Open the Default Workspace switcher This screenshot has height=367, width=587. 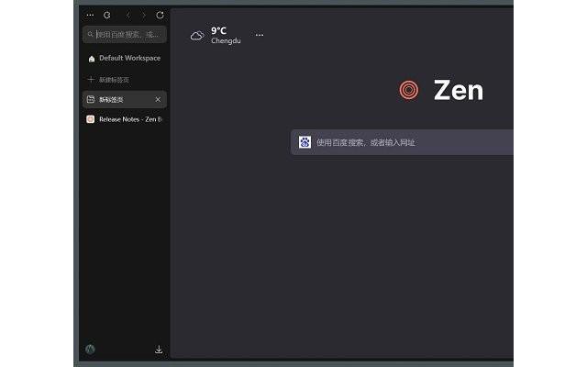125,59
